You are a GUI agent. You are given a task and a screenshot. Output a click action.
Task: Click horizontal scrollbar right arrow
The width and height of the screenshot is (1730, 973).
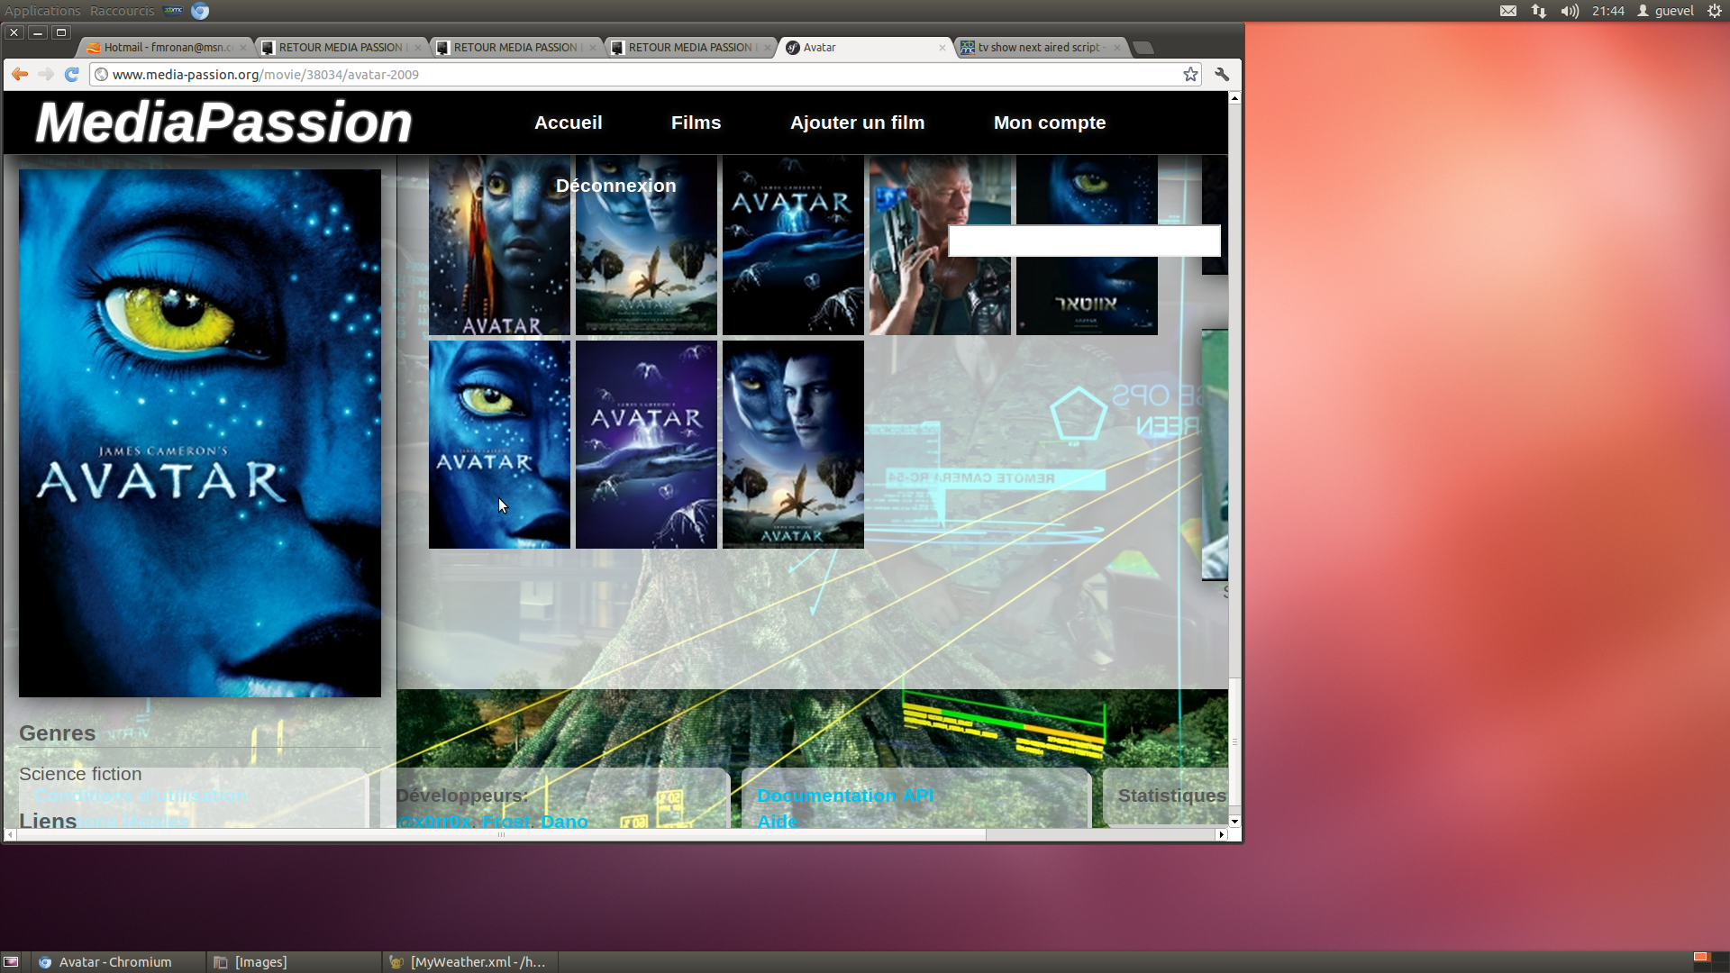1222,834
